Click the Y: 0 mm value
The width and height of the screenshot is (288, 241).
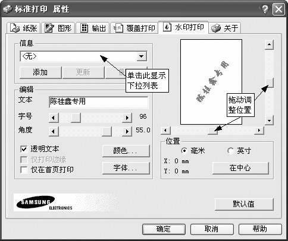pyautogui.click(x=176, y=171)
